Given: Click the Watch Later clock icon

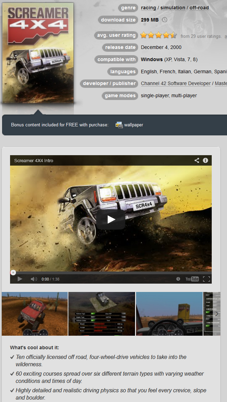Looking at the screenshot, I should [178, 279].
